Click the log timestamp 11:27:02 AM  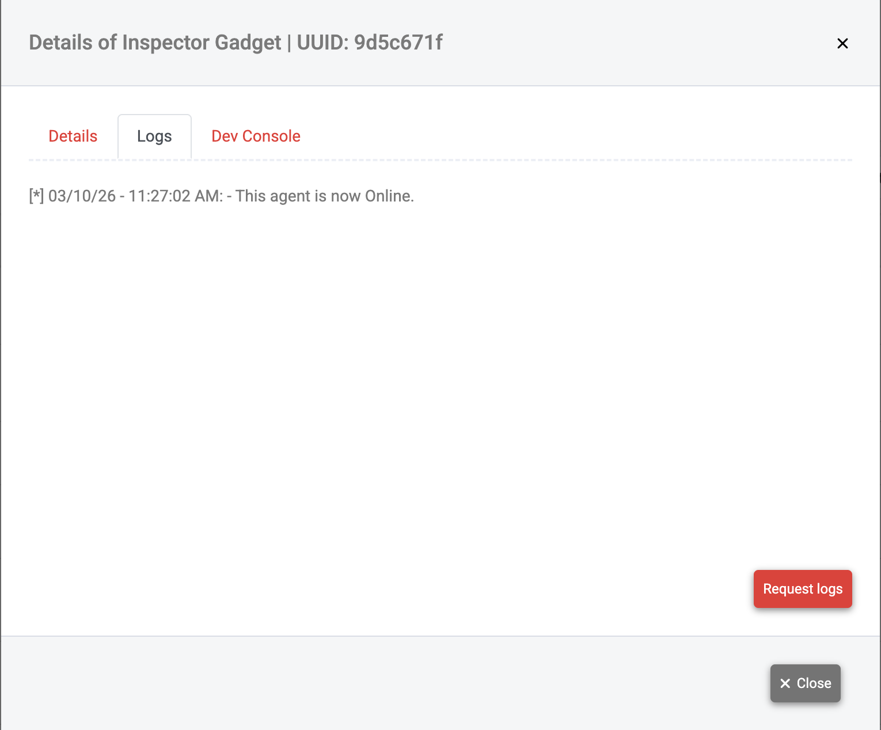[x=175, y=196]
